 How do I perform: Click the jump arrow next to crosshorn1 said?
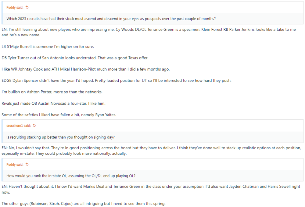coord(34,125)
